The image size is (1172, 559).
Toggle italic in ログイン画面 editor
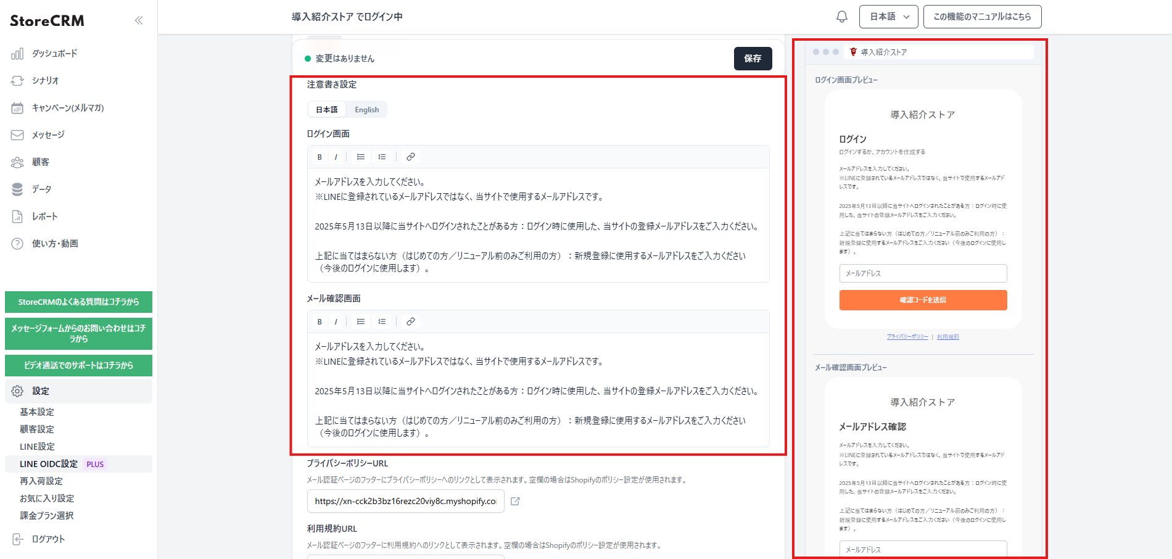pos(336,157)
